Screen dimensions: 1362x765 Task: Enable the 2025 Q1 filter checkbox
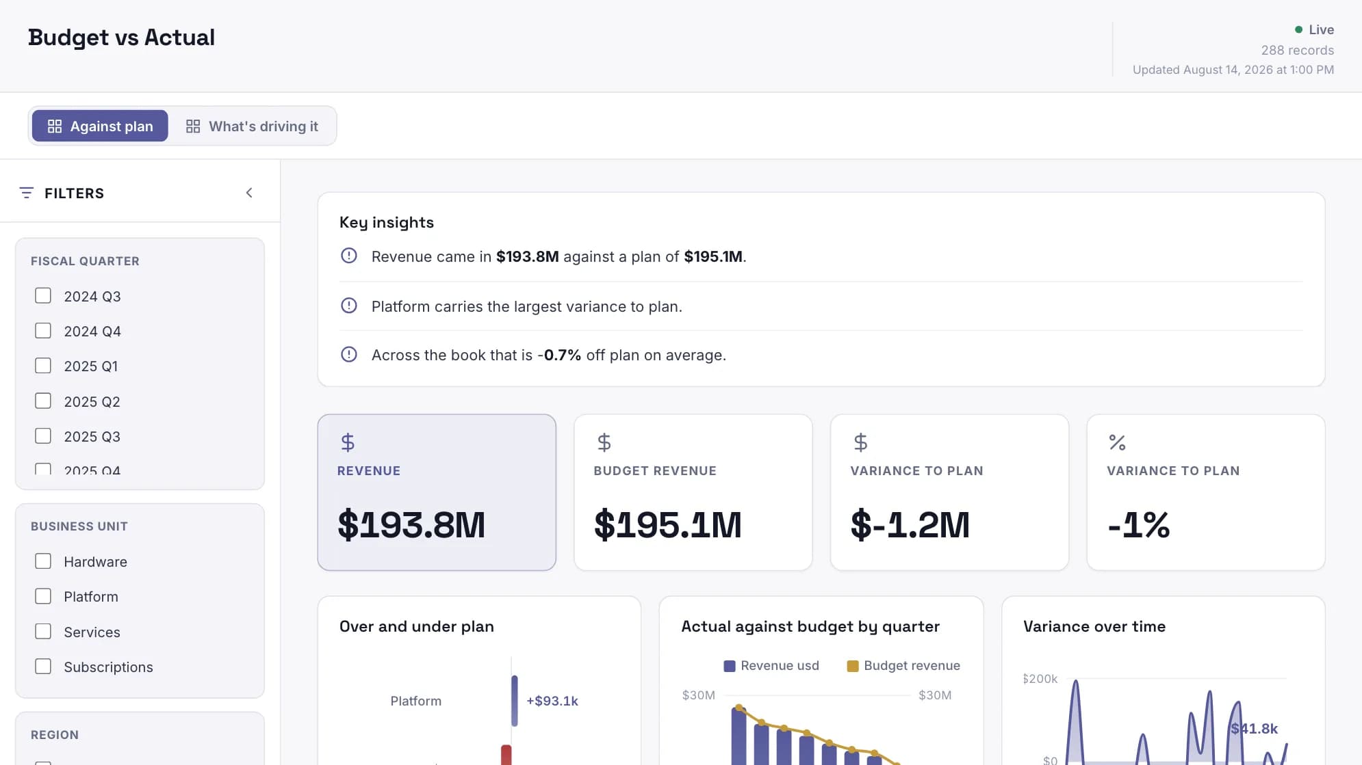(x=43, y=366)
